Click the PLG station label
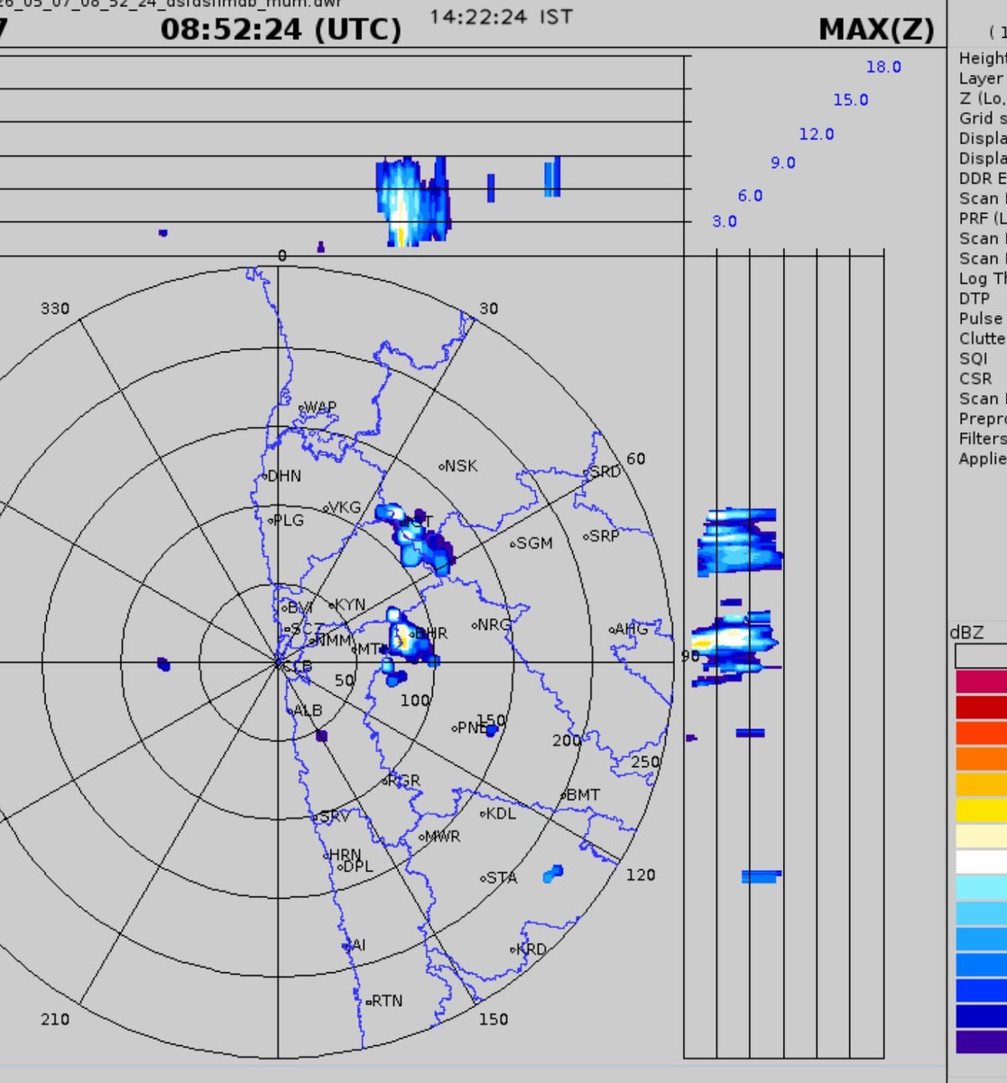The image size is (1007, 1083). [288, 520]
